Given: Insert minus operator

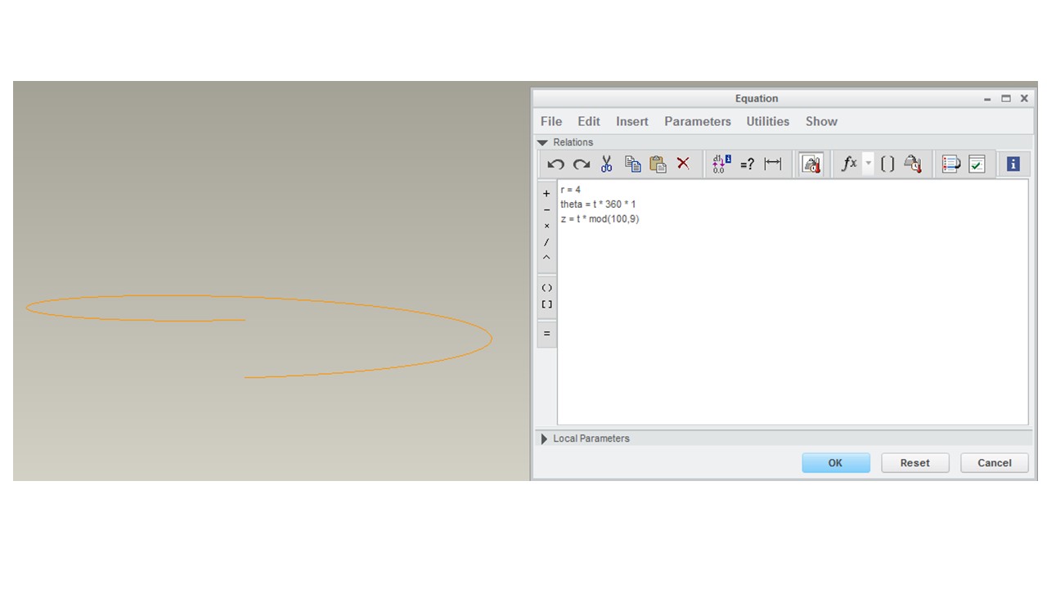Looking at the screenshot, I should point(547,210).
